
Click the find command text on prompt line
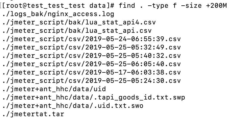(173, 6)
